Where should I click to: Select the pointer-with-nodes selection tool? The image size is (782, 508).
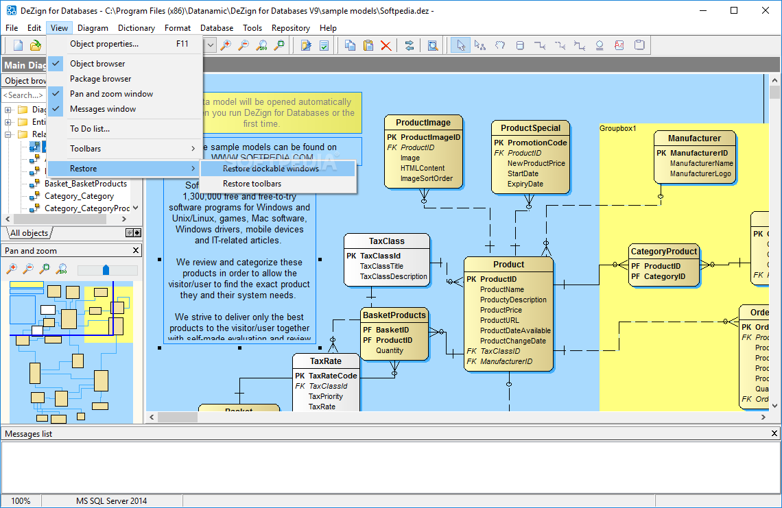coord(479,45)
